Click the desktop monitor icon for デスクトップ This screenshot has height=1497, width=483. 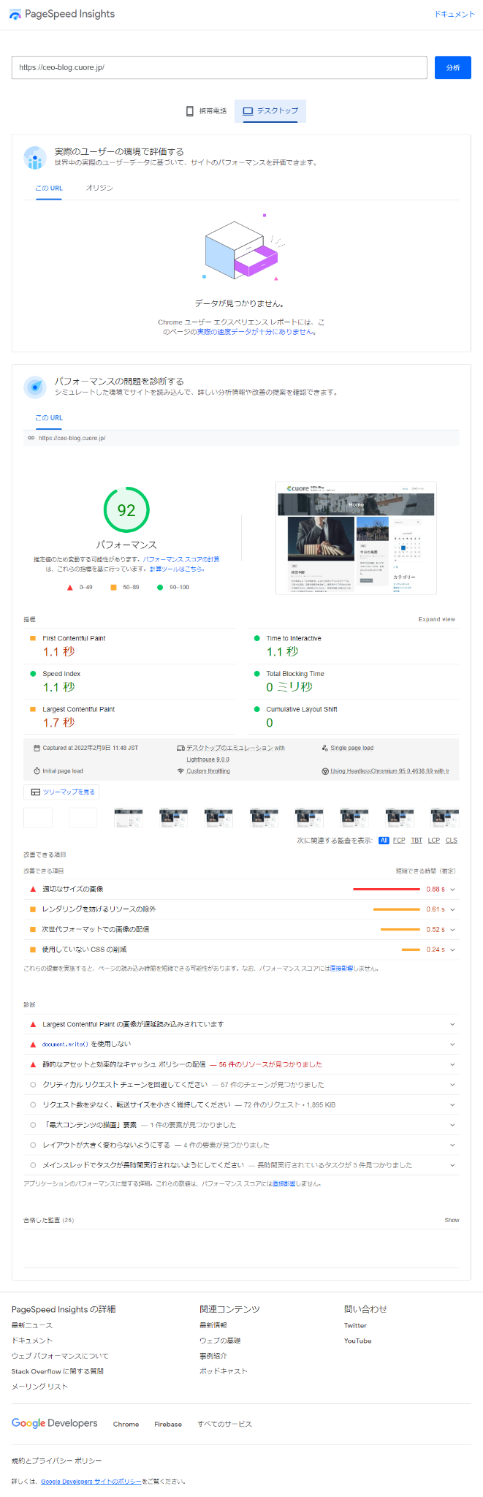[x=248, y=111]
